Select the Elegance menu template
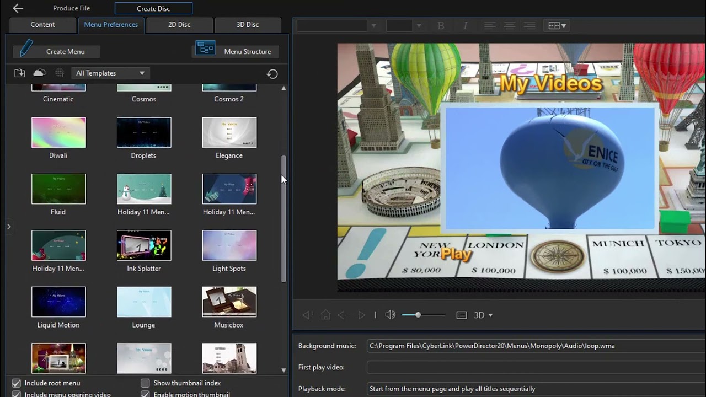This screenshot has width=706, height=397. click(229, 132)
